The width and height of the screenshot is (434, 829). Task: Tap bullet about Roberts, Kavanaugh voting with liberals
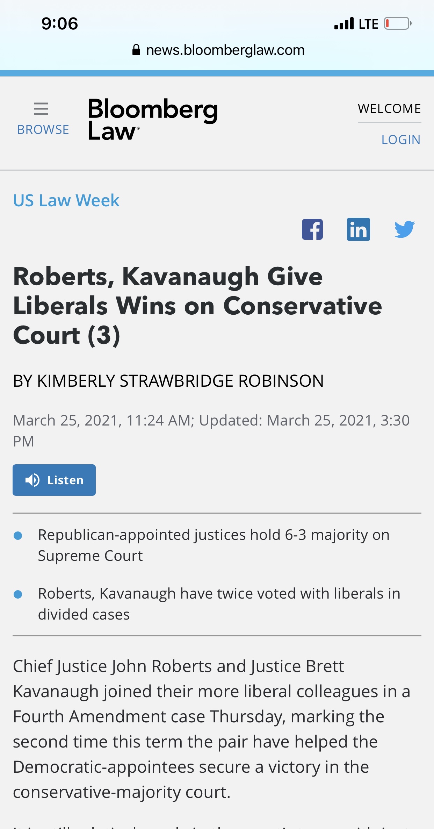click(x=219, y=604)
